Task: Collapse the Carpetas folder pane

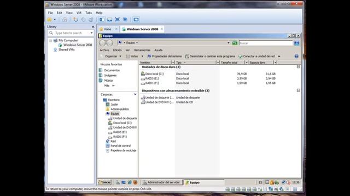Action: pos(135,94)
